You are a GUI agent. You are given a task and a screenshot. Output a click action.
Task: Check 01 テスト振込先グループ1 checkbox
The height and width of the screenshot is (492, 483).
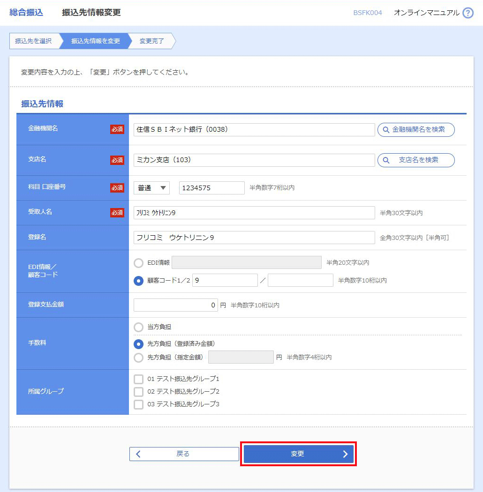tap(138, 379)
